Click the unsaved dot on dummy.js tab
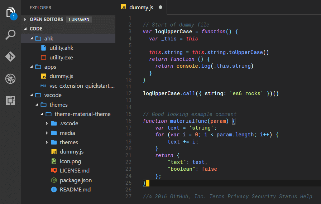 pyautogui.click(x=160, y=7)
